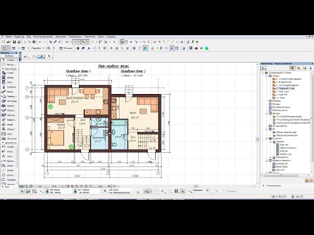
Task: Expand the Компоненты node in navigator
Action: coord(271,157)
